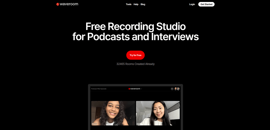Click the Login link

(192, 4)
